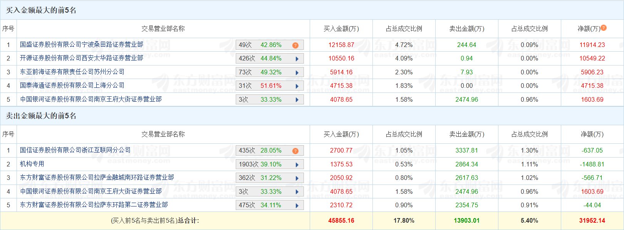The image size is (624, 230).
Task: Click the blue arrow in the 开源证券 row
Action: pyautogui.click(x=297, y=59)
